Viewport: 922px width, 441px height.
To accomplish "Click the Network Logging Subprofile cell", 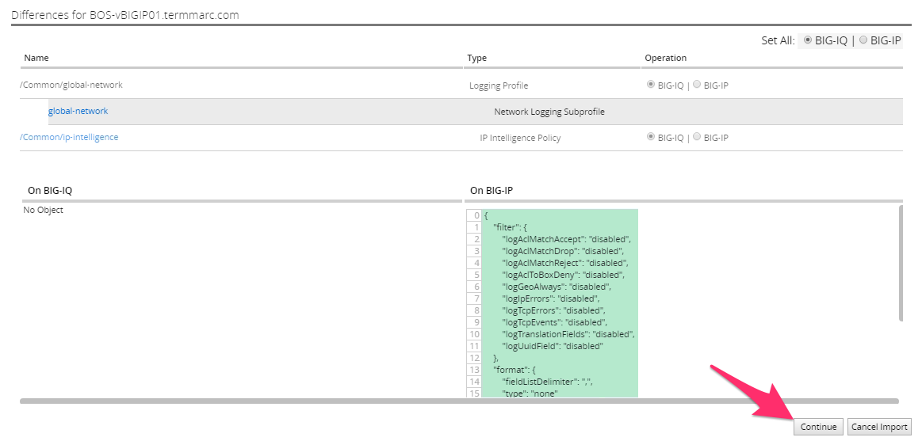I will [x=549, y=112].
